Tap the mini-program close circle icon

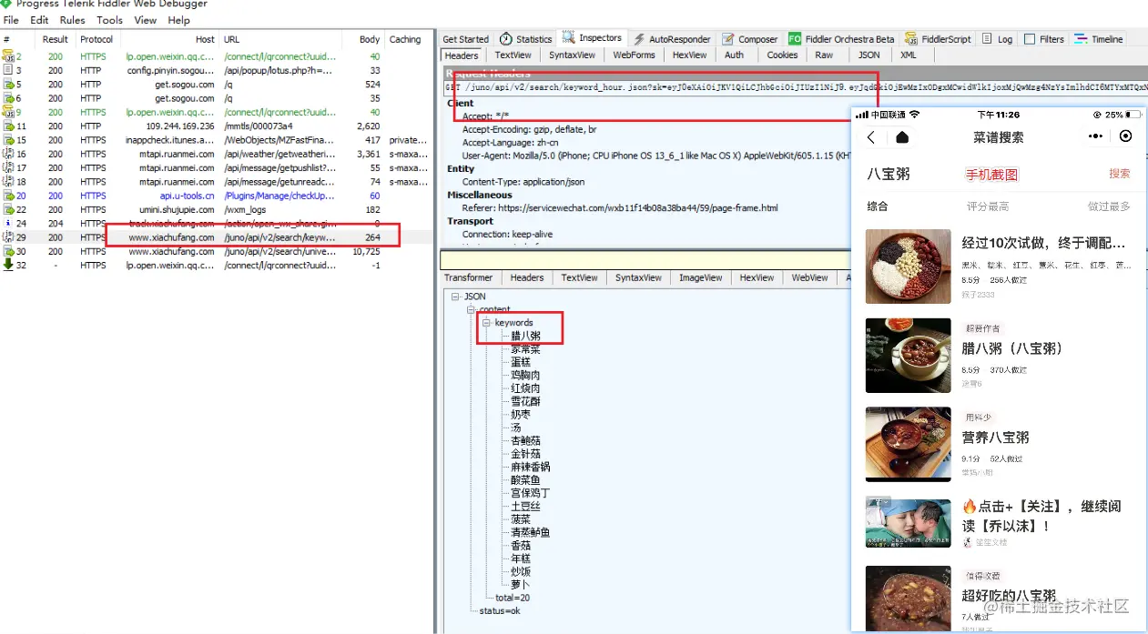coord(1126,136)
